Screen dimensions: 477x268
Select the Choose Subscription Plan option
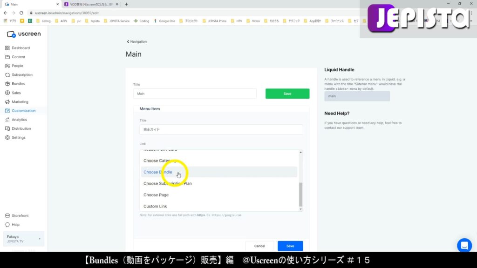point(218,183)
